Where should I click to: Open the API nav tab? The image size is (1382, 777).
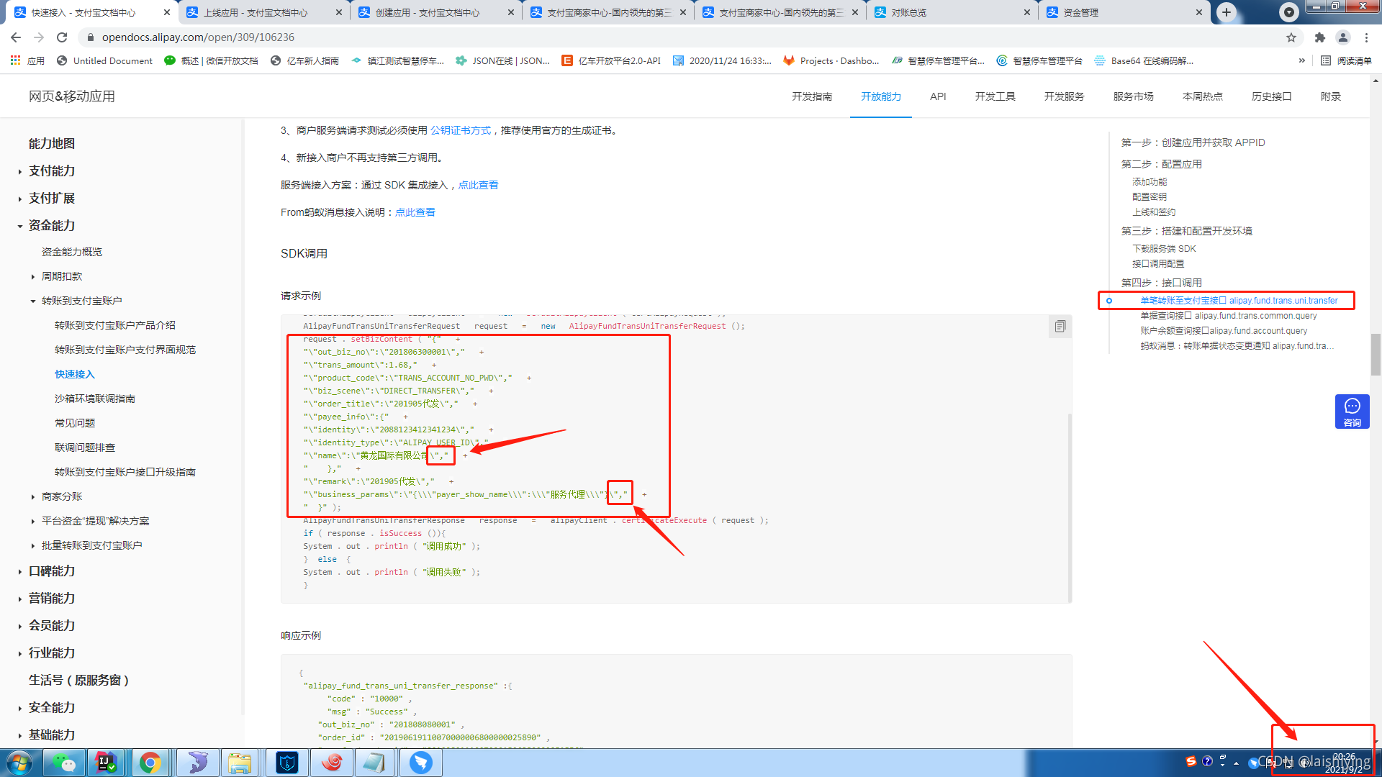938,96
